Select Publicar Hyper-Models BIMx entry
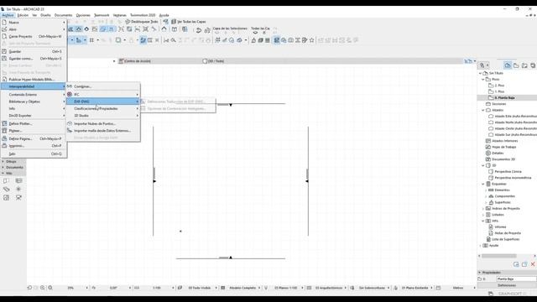537x302 pixels. point(34,80)
